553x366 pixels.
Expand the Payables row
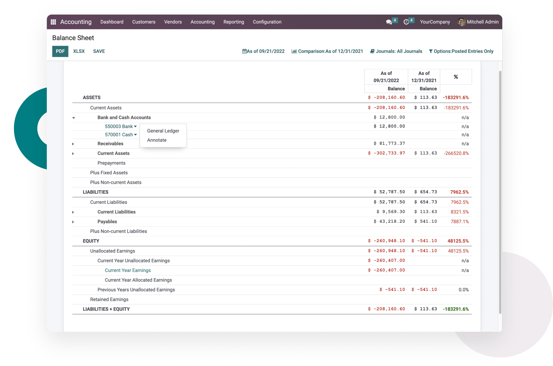73,222
